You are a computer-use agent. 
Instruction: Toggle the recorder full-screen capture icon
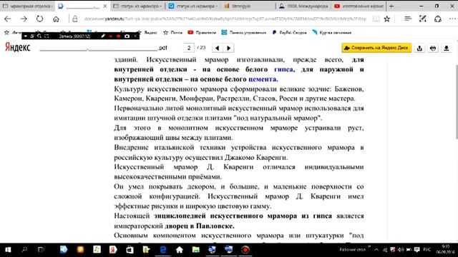point(47,36)
